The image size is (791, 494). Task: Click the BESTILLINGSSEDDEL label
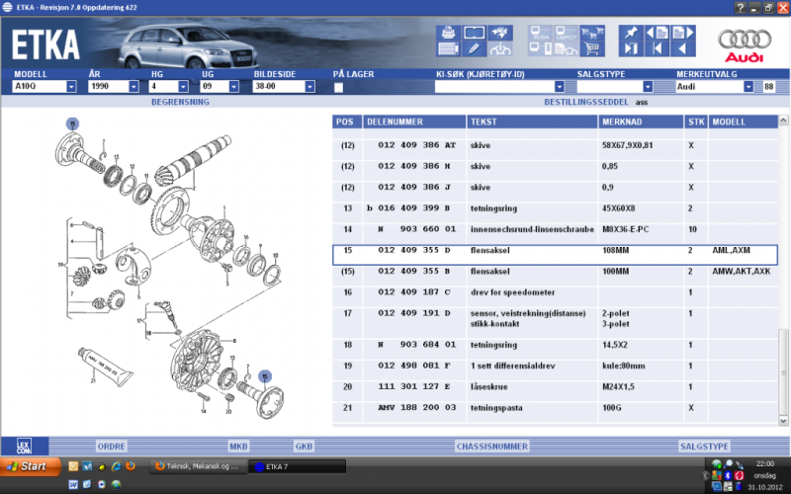click(585, 102)
